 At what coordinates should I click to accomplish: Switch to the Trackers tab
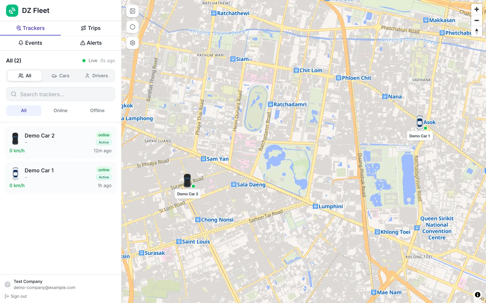[30, 28]
